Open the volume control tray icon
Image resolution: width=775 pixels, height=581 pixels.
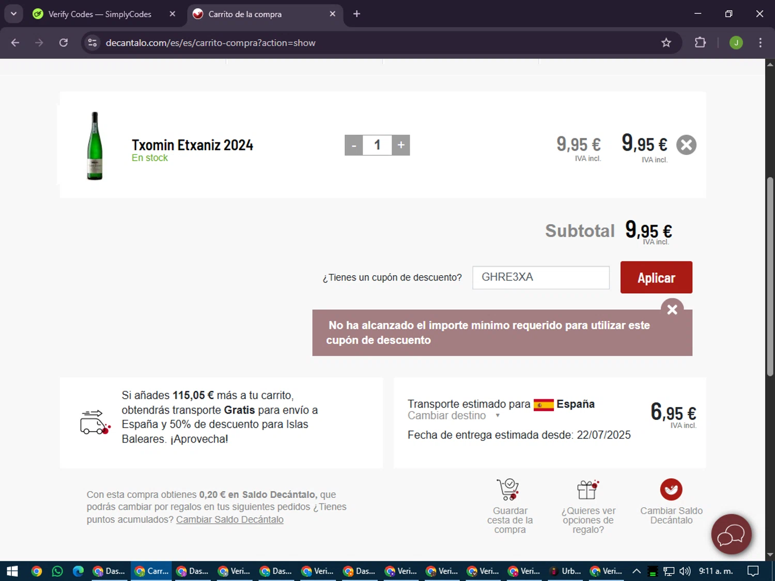point(685,571)
